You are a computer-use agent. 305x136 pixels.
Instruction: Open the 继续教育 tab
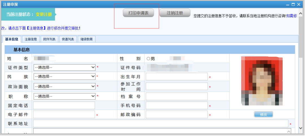[x=87, y=39]
